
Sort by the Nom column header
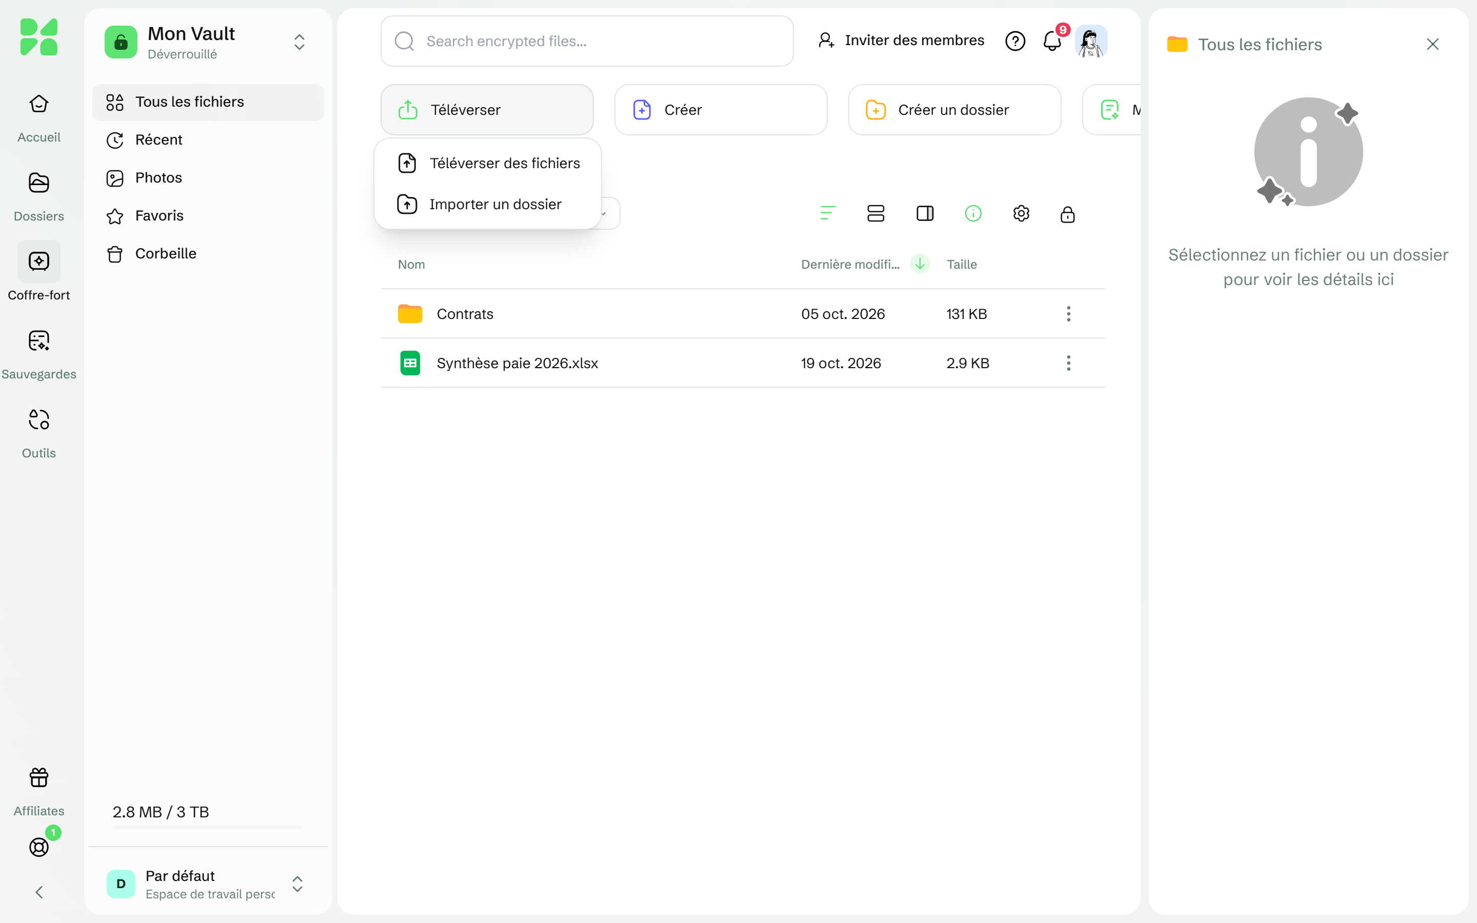coord(411,264)
